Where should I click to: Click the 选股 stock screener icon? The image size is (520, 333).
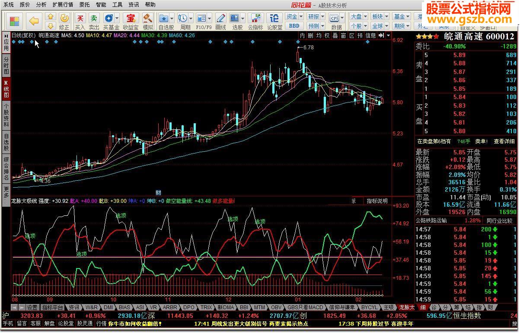coord(235,18)
